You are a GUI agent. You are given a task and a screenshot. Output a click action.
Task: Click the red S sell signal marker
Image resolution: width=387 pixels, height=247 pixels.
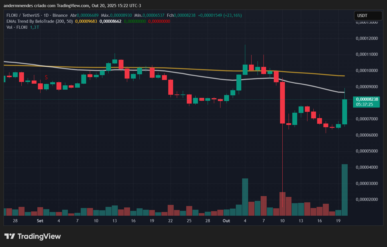pos(46,77)
